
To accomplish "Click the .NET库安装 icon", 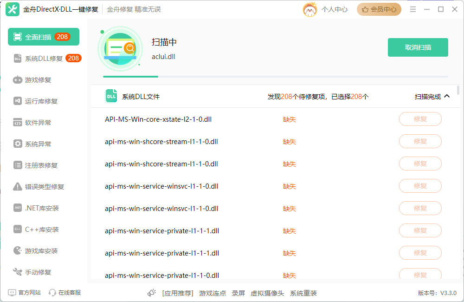I will coord(18,208).
